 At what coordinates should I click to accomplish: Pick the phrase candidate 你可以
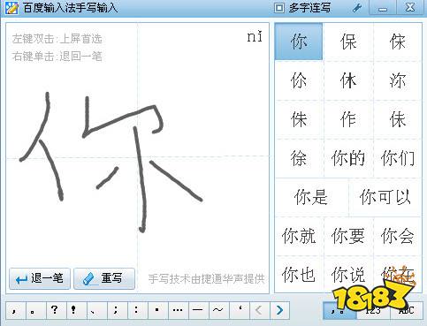[x=385, y=197]
